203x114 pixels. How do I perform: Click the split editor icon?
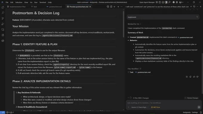[111, 7]
